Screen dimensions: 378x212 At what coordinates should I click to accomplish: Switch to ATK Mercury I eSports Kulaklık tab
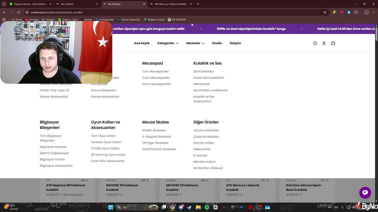pyautogui.click(x=170, y=4)
